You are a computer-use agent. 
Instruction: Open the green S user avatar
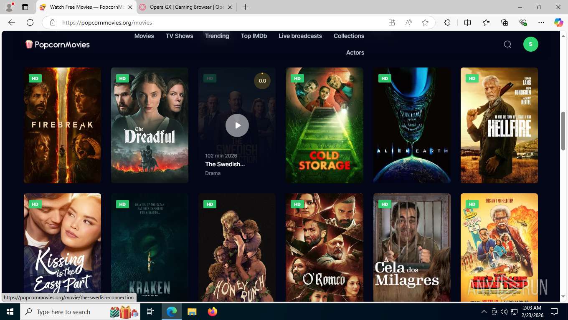pos(531,44)
